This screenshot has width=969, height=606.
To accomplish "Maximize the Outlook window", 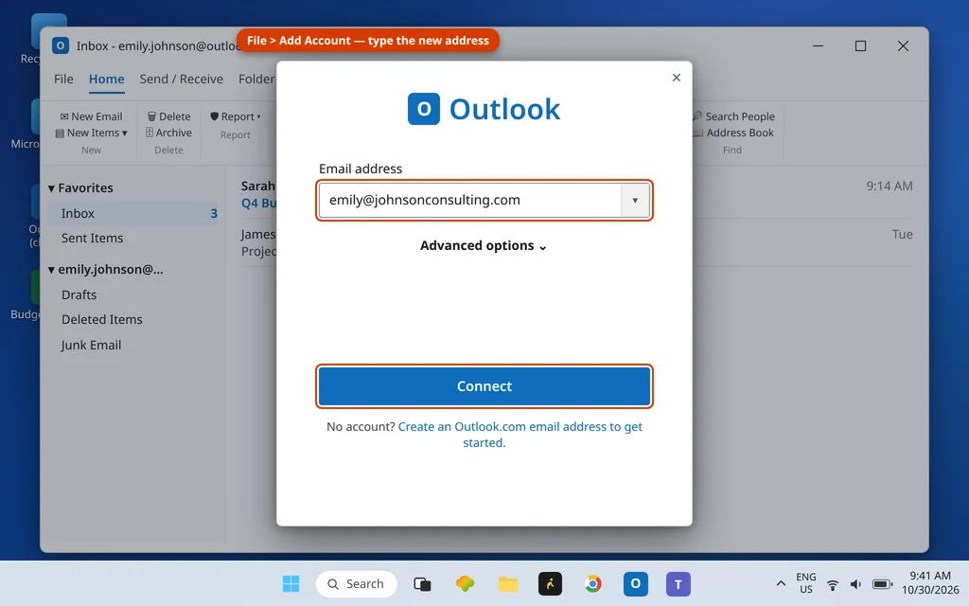I will pyautogui.click(x=860, y=45).
